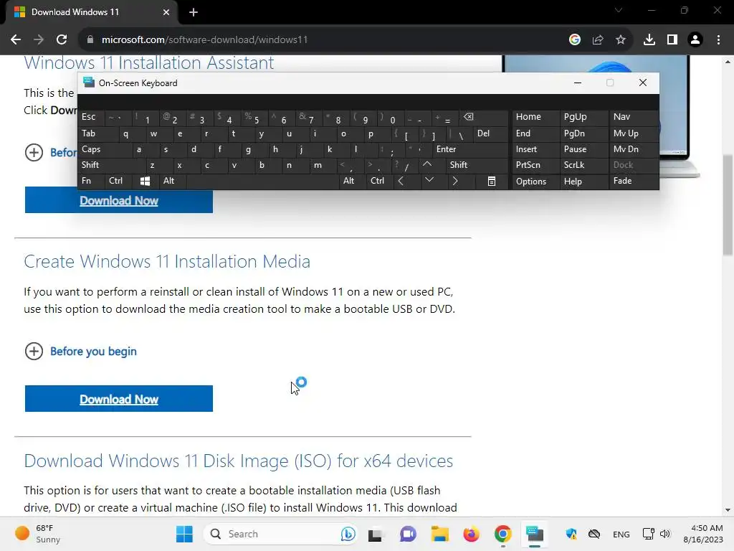
Task: Open a new tab with the plus button
Action: point(194,12)
